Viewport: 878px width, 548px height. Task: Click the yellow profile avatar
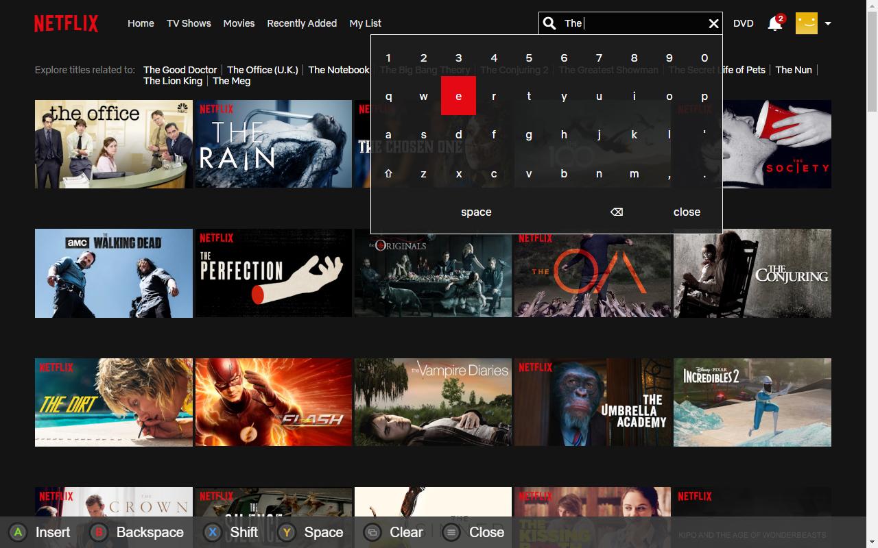point(807,23)
